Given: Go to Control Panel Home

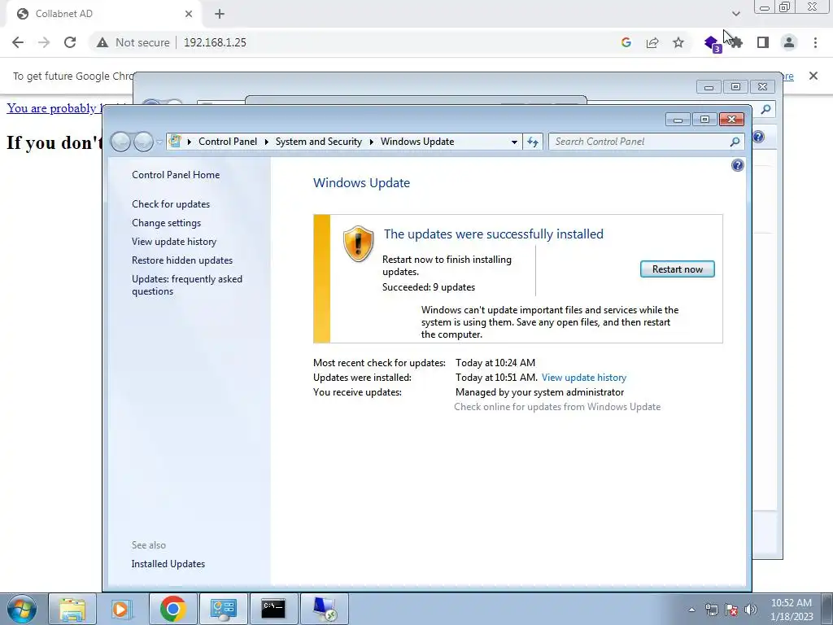Looking at the screenshot, I should [x=176, y=175].
